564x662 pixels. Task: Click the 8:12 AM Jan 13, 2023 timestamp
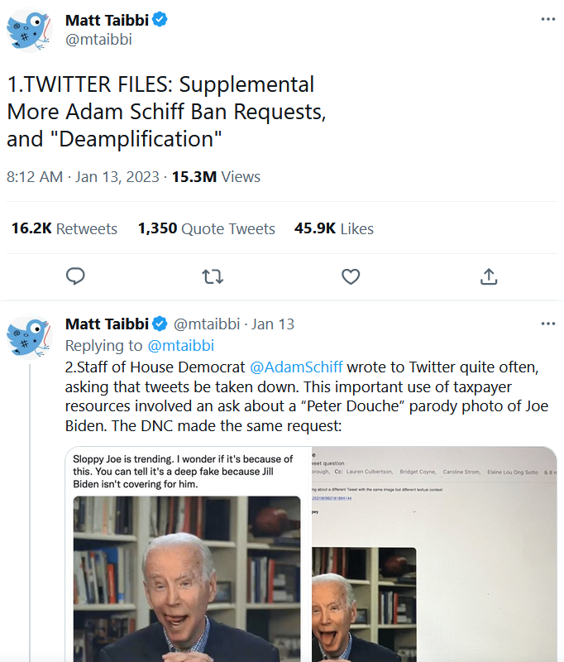coord(84,177)
